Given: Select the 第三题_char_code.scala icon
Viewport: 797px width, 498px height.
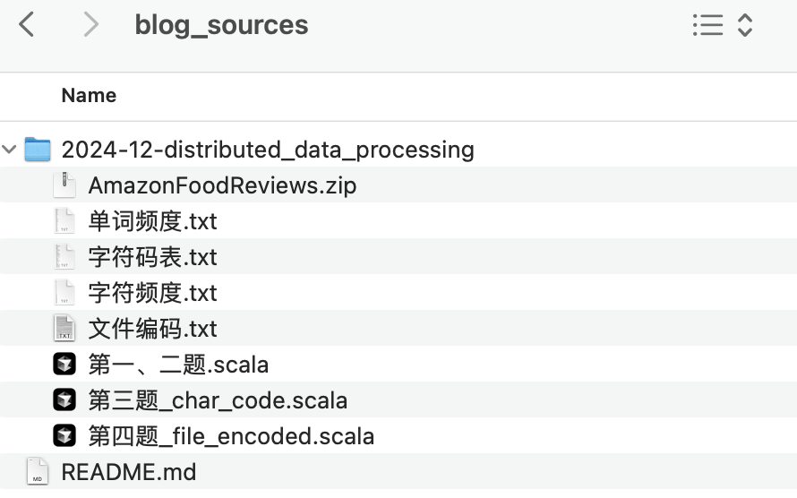Looking at the screenshot, I should (x=64, y=400).
